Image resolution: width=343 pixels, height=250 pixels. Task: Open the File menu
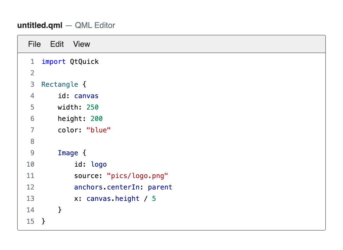click(34, 44)
